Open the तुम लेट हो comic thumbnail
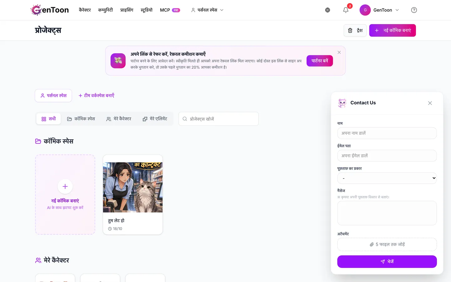Image resolution: width=451 pixels, height=282 pixels. (x=133, y=187)
